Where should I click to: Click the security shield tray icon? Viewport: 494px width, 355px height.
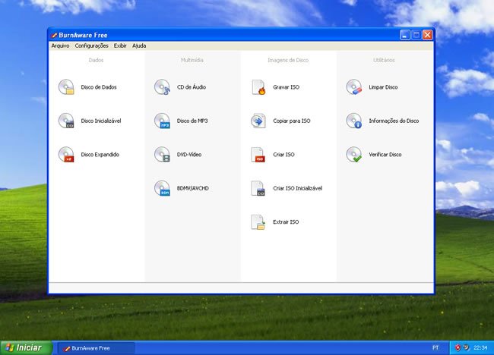pos(458,347)
